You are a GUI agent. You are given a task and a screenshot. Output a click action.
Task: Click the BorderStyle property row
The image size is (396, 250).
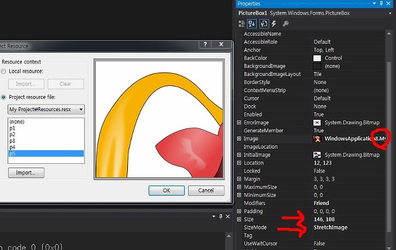tap(311, 82)
